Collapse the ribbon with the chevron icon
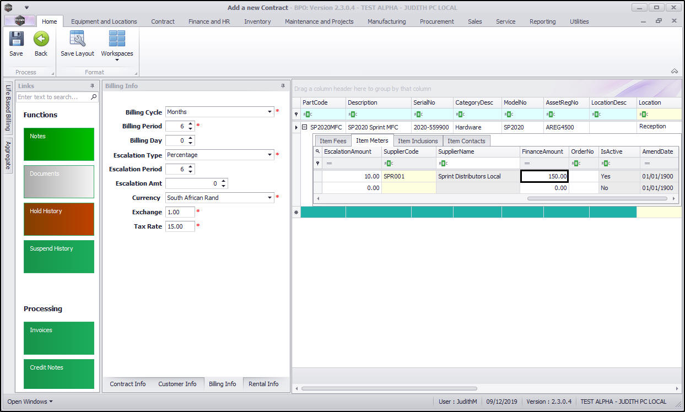This screenshot has width=685, height=412. click(x=674, y=71)
